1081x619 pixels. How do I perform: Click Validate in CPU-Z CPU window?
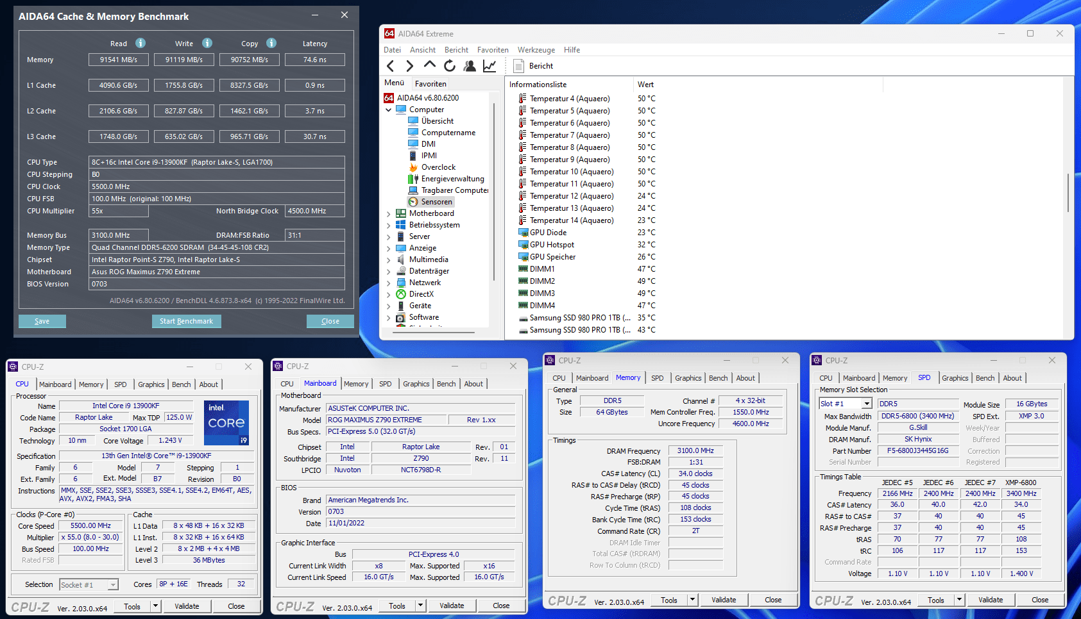[x=187, y=606]
